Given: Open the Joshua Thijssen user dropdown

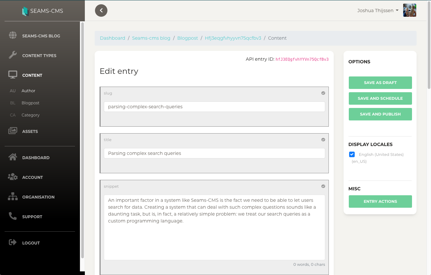Looking at the screenshot, I should pos(378,11).
